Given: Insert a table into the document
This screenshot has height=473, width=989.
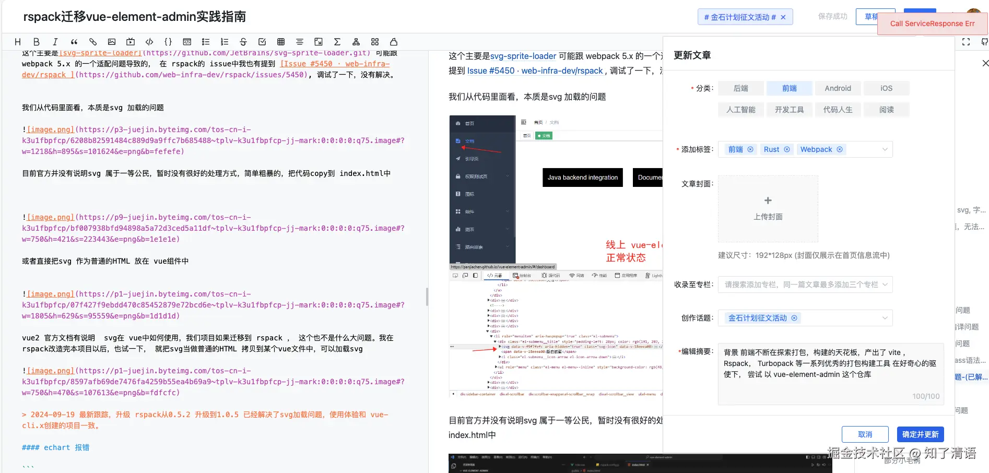Looking at the screenshot, I should 280,42.
